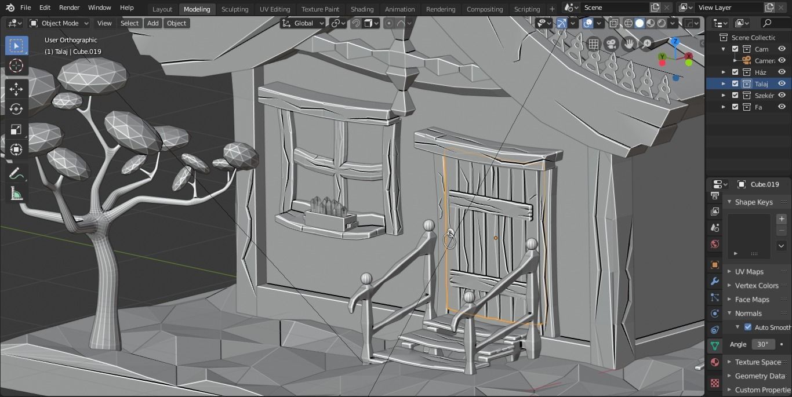Activate the Cursor tool
Viewport: 792px width, 397px height.
[16, 65]
